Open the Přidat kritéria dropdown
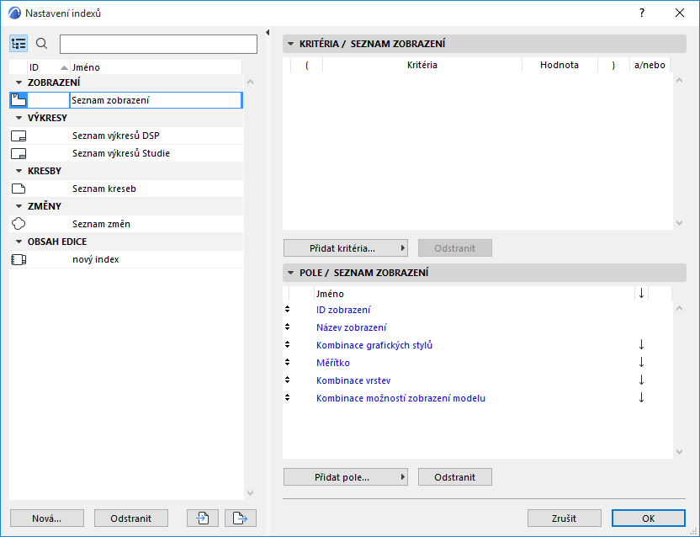This screenshot has width=700, height=537. (x=345, y=248)
